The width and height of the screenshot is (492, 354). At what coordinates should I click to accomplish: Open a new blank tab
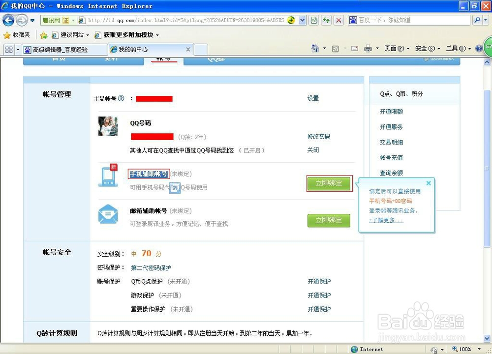click(x=201, y=50)
